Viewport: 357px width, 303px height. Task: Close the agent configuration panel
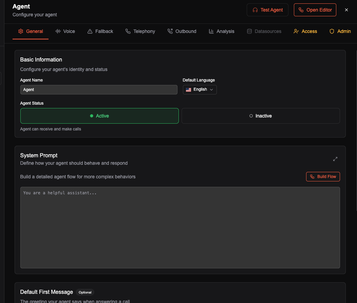pos(346,10)
